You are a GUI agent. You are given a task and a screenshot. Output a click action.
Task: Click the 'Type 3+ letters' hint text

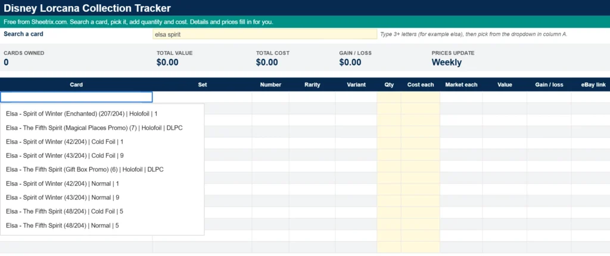(474, 35)
